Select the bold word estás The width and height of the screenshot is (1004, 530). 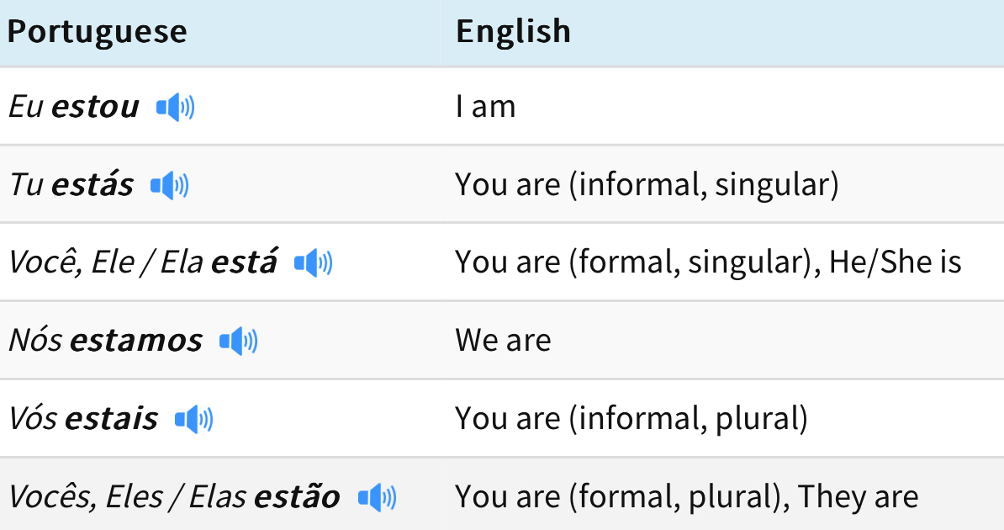pyautogui.click(x=92, y=184)
